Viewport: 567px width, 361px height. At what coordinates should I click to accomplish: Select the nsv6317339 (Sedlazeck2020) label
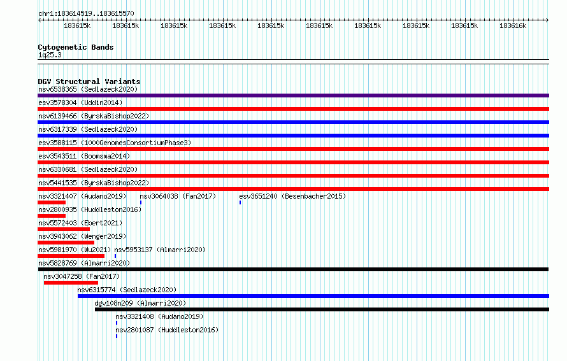pyautogui.click(x=88, y=129)
